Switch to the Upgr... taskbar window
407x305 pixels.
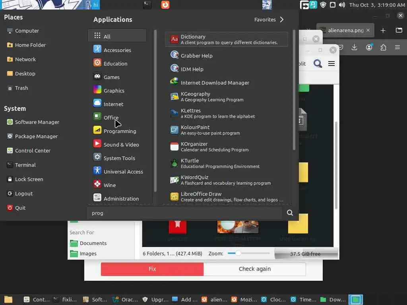156,299
